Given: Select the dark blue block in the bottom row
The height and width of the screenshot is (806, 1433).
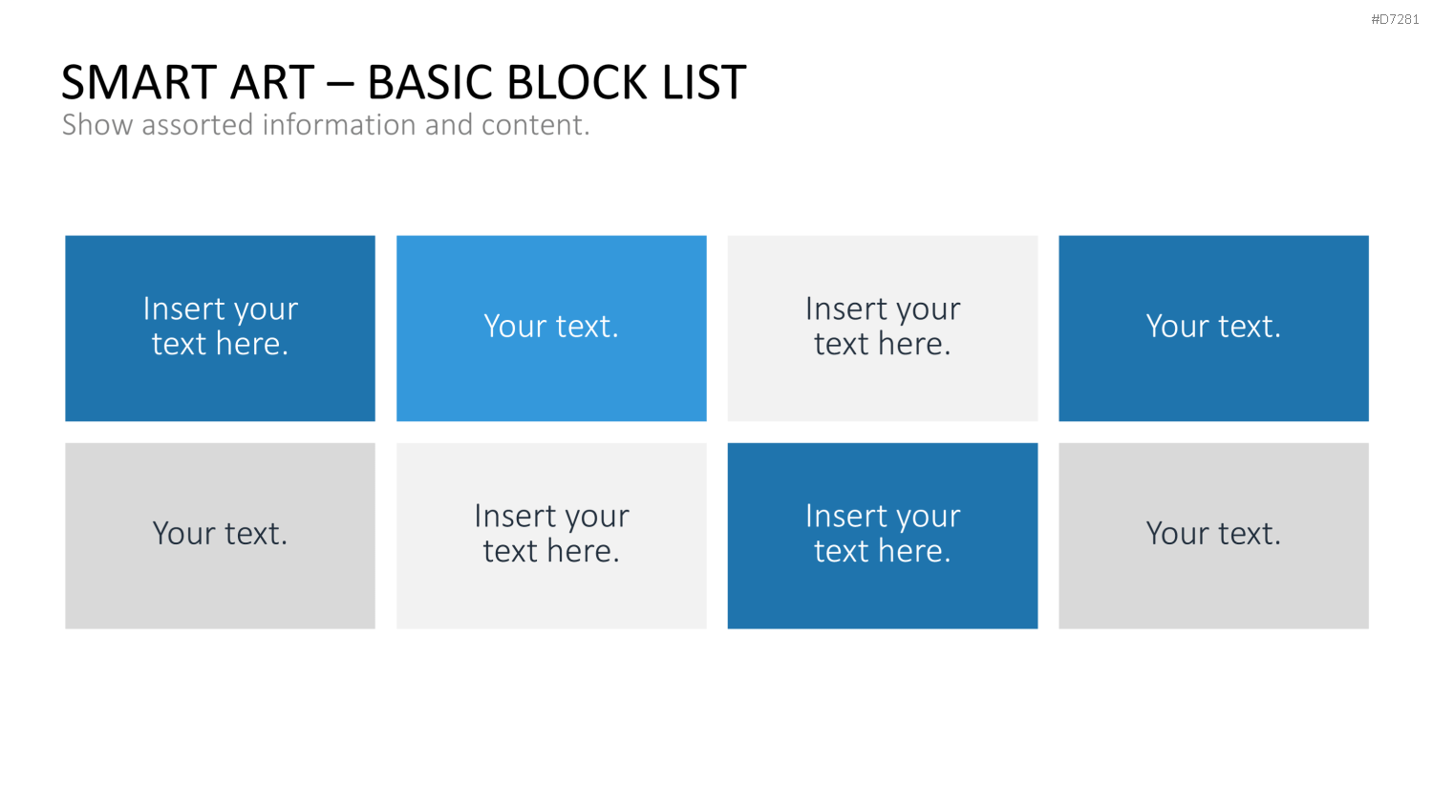Looking at the screenshot, I should (883, 535).
